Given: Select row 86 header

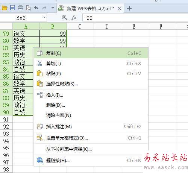Looking at the screenshot, I should tap(6, 83).
